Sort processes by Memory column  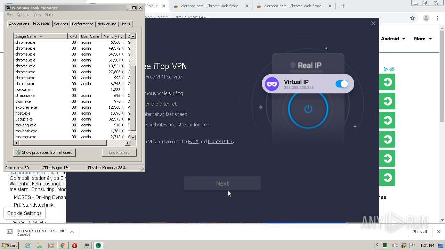click(x=113, y=36)
